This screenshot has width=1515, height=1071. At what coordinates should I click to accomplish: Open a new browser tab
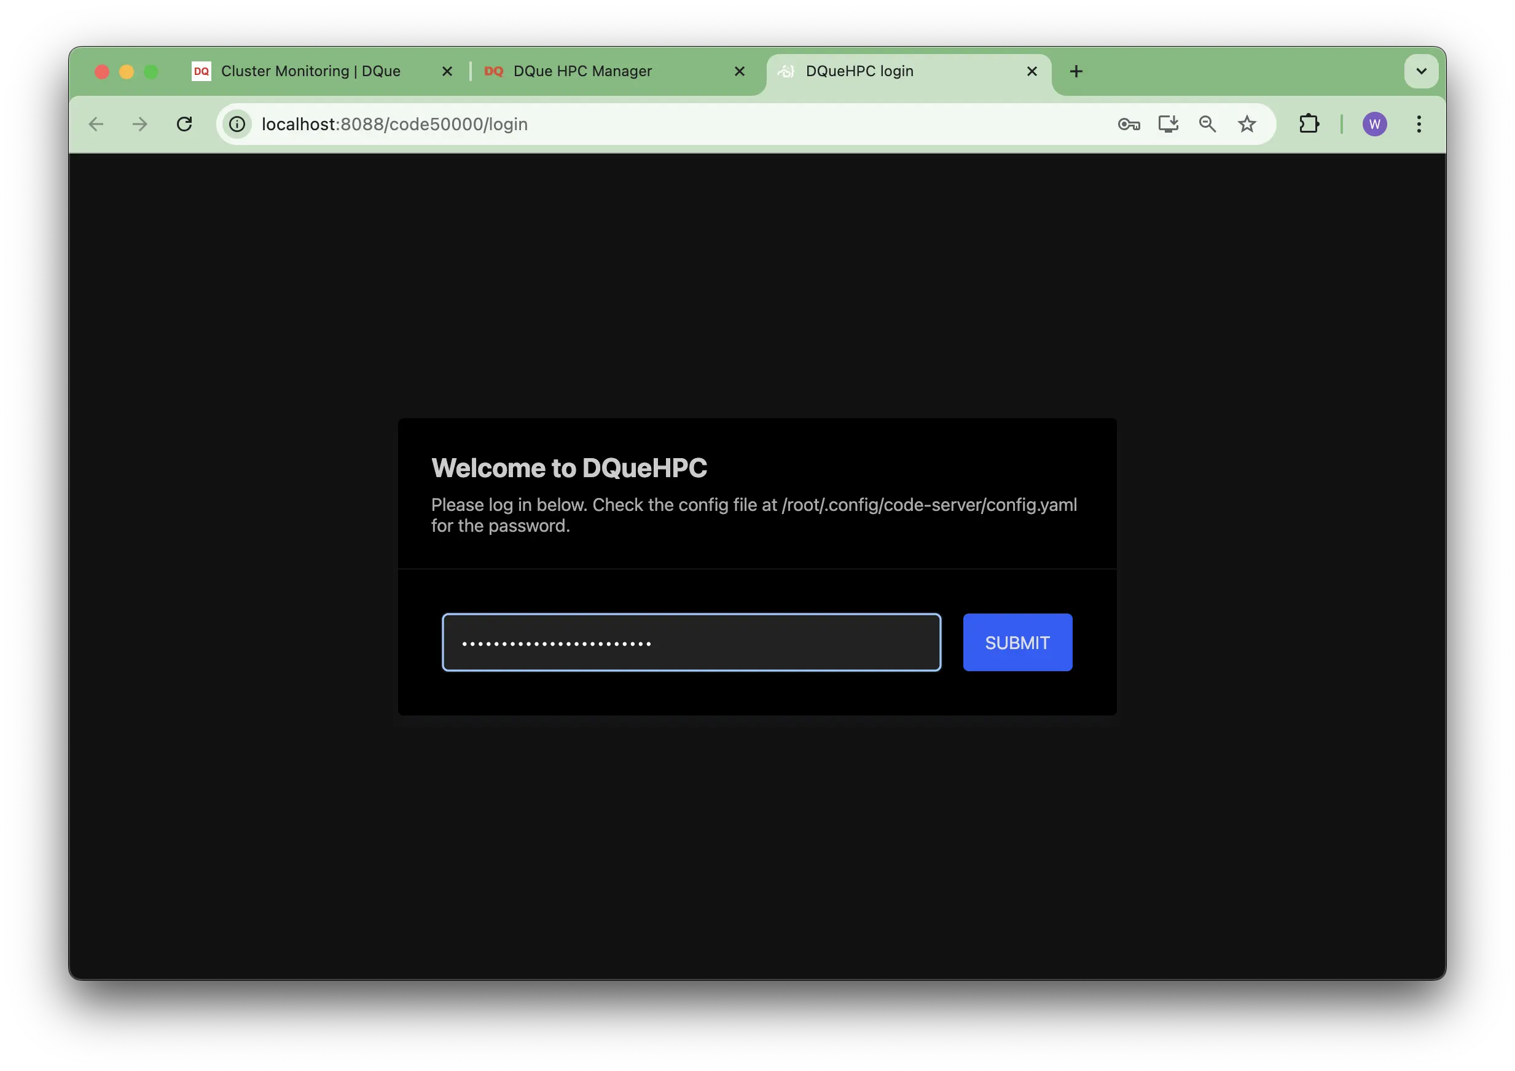coord(1076,71)
